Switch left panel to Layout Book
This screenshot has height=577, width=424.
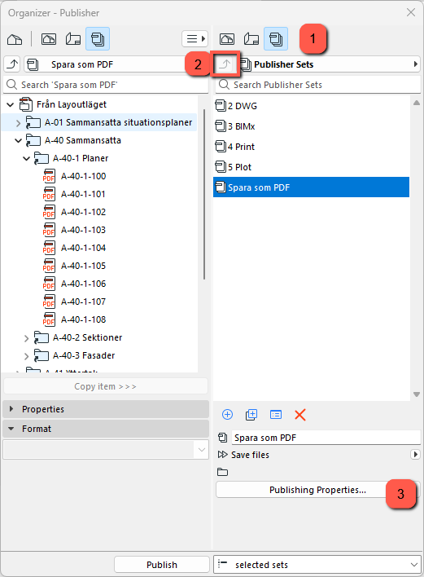pyautogui.click(x=73, y=39)
